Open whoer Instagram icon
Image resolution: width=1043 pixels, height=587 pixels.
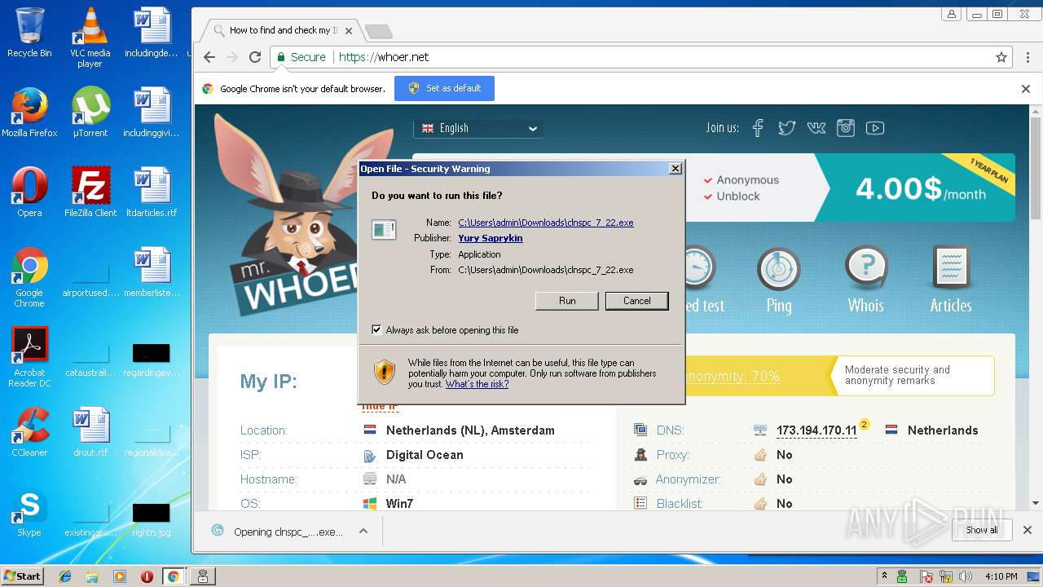coord(846,128)
